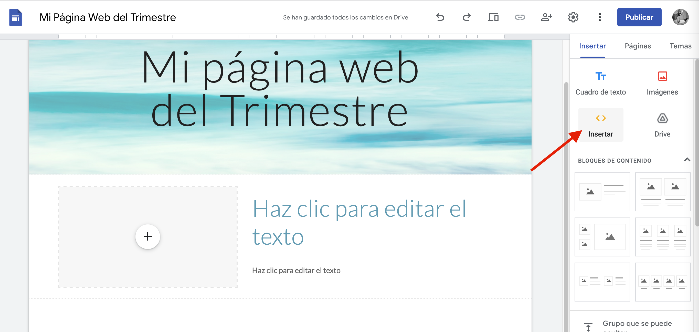
Task: Open the site settings gear
Action: point(573,17)
